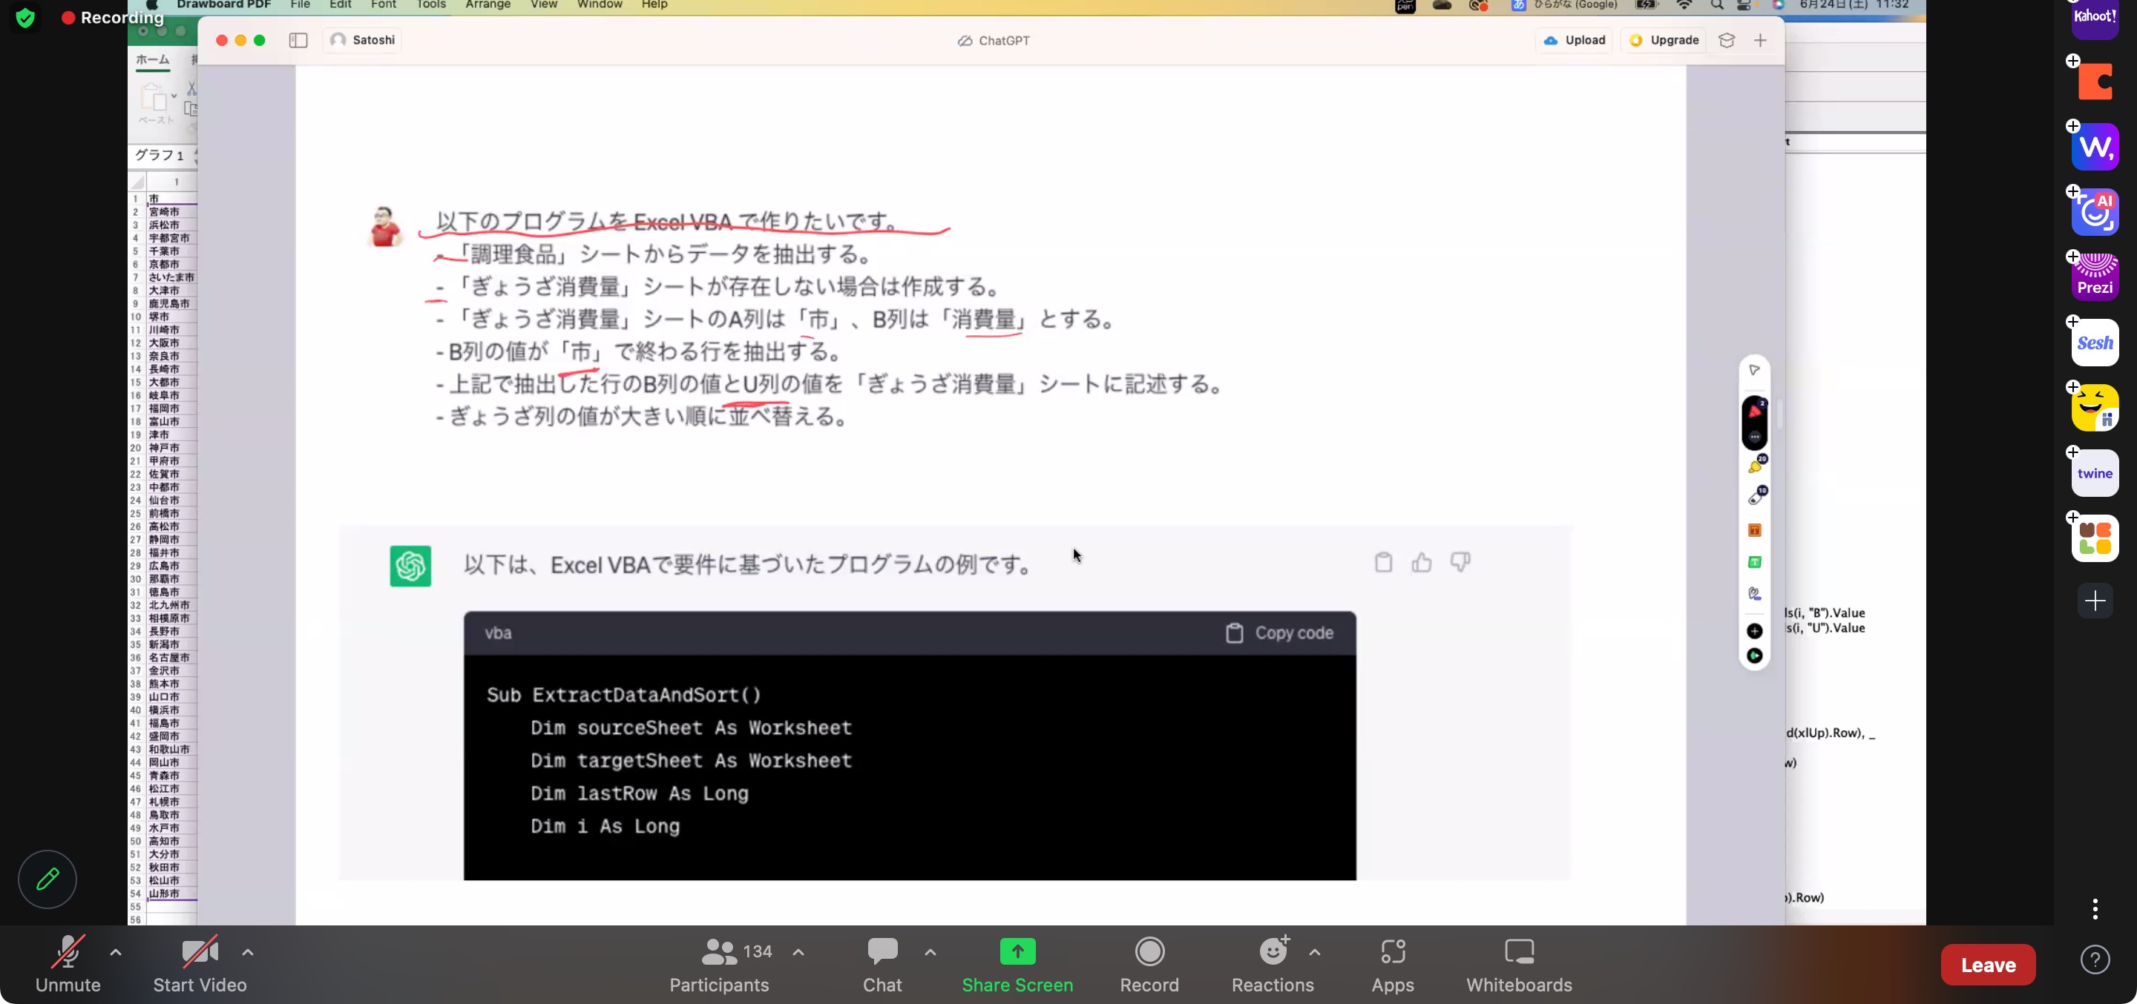Choose the orange text box tool

(1753, 531)
